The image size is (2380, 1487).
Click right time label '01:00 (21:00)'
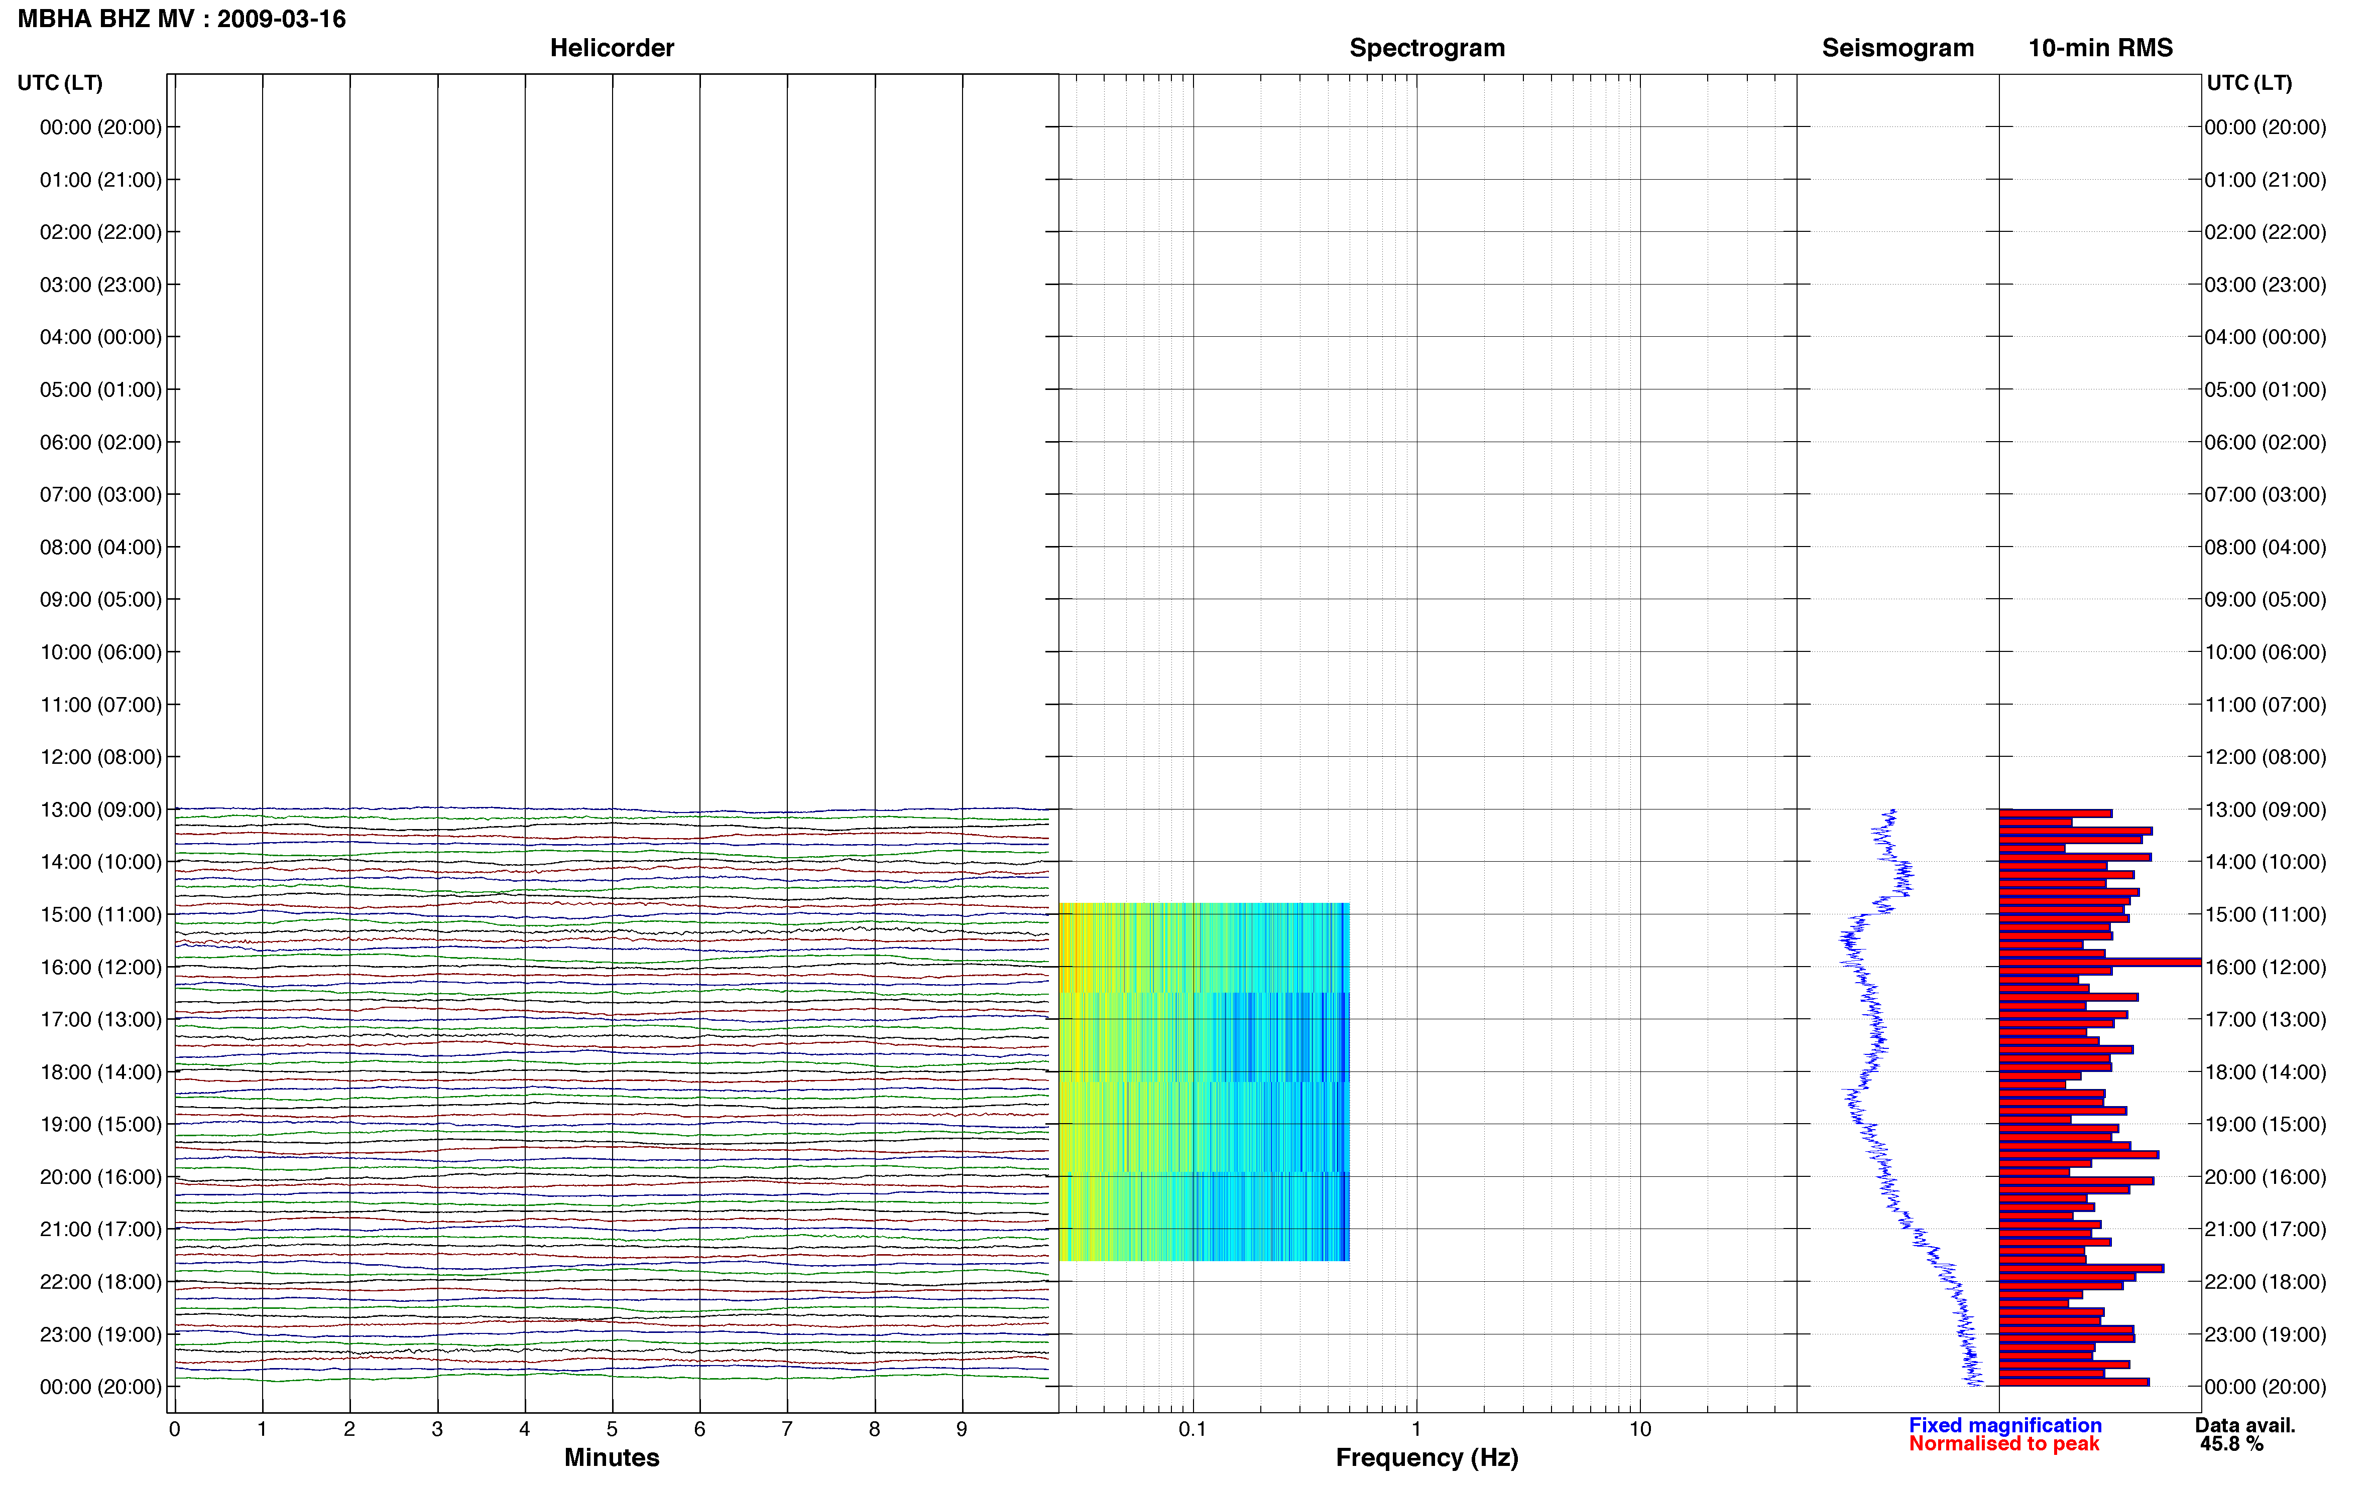pos(2265,179)
